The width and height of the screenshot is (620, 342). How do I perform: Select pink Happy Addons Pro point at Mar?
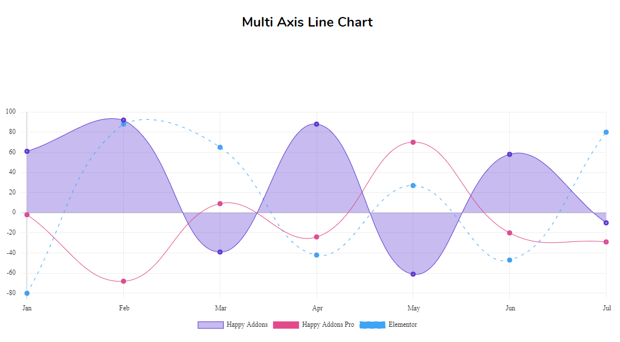point(220,204)
